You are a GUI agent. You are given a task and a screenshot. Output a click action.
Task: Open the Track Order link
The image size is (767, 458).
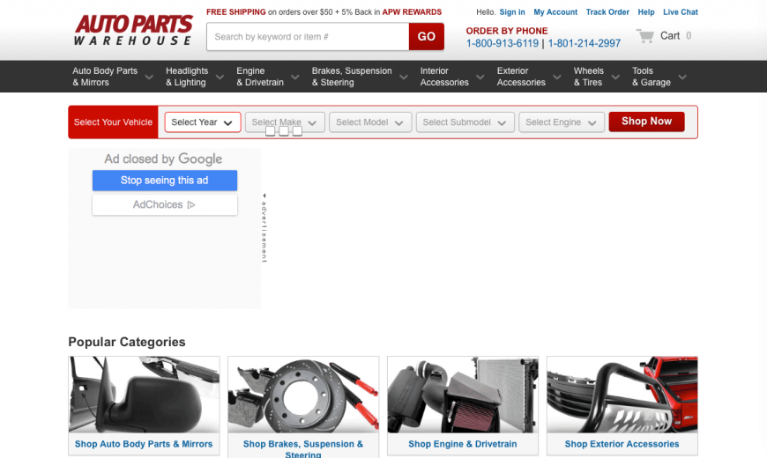[x=607, y=12]
